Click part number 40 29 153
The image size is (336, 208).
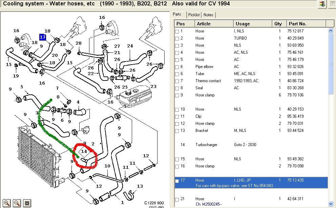point(295,109)
